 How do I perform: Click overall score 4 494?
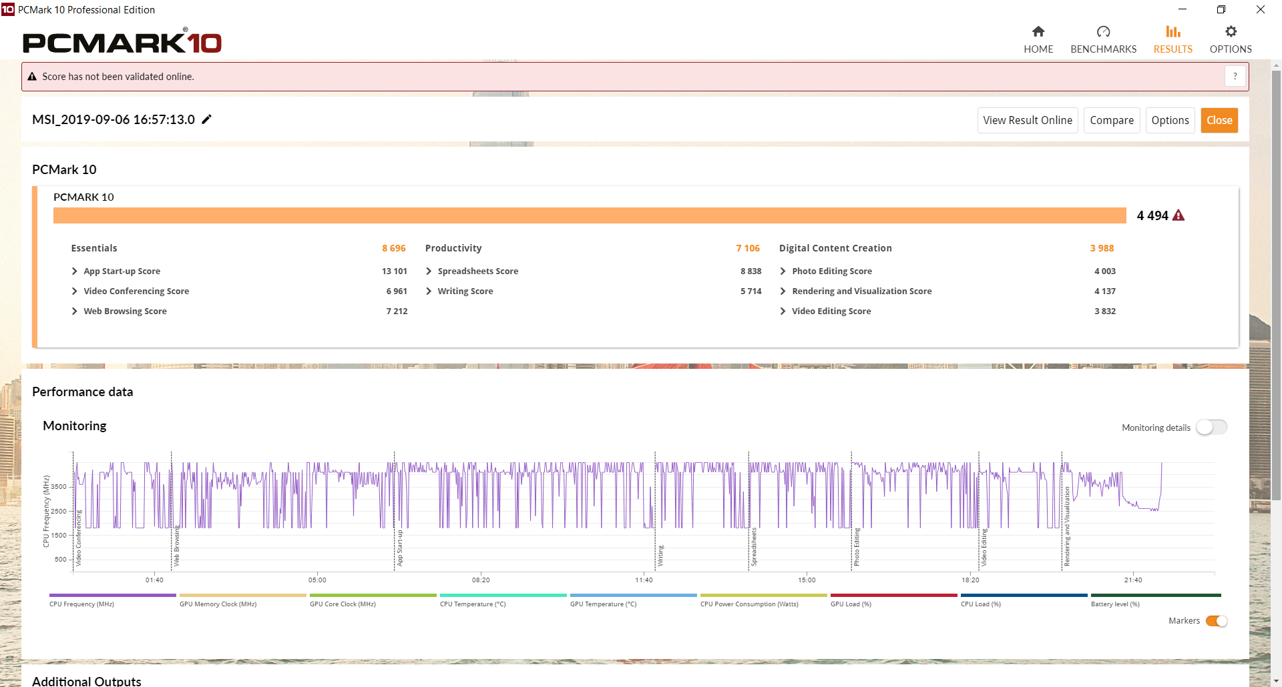1152,215
